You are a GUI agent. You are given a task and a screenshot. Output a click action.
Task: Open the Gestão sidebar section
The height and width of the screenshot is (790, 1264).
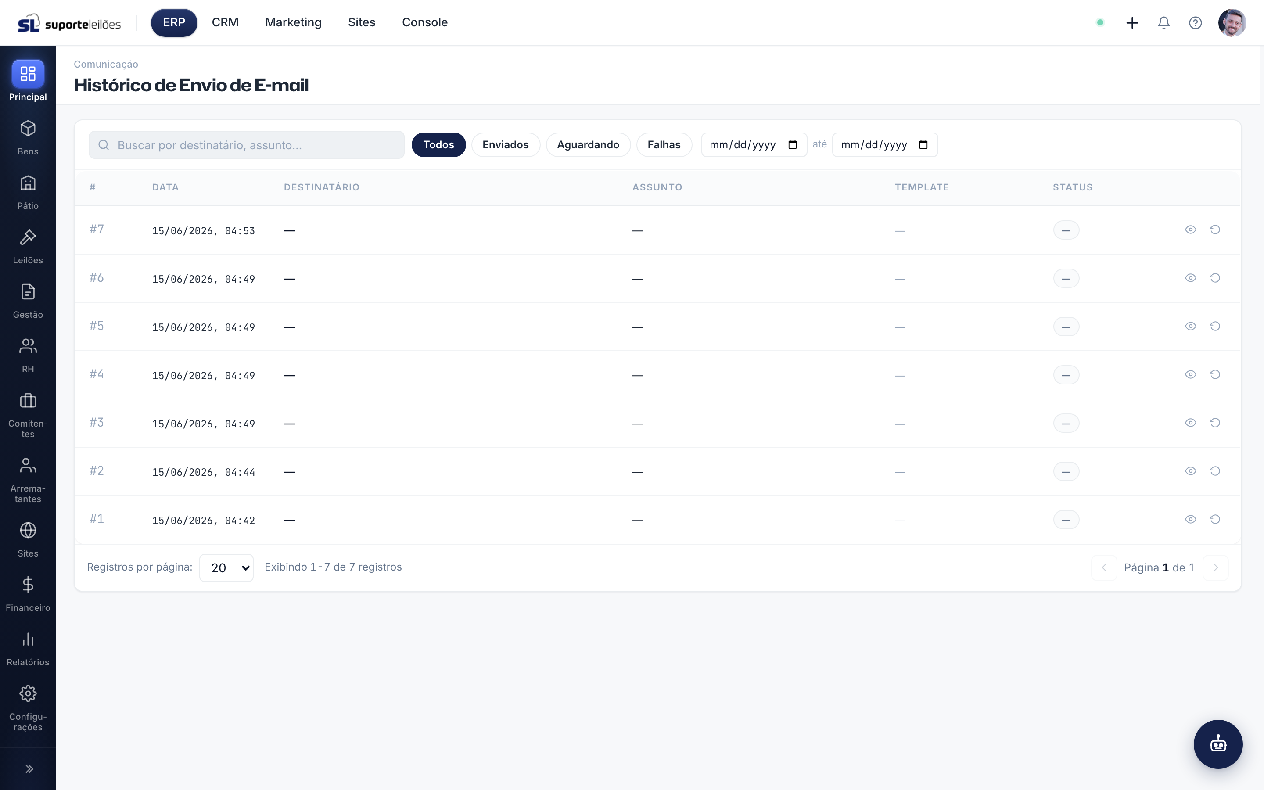point(28,301)
